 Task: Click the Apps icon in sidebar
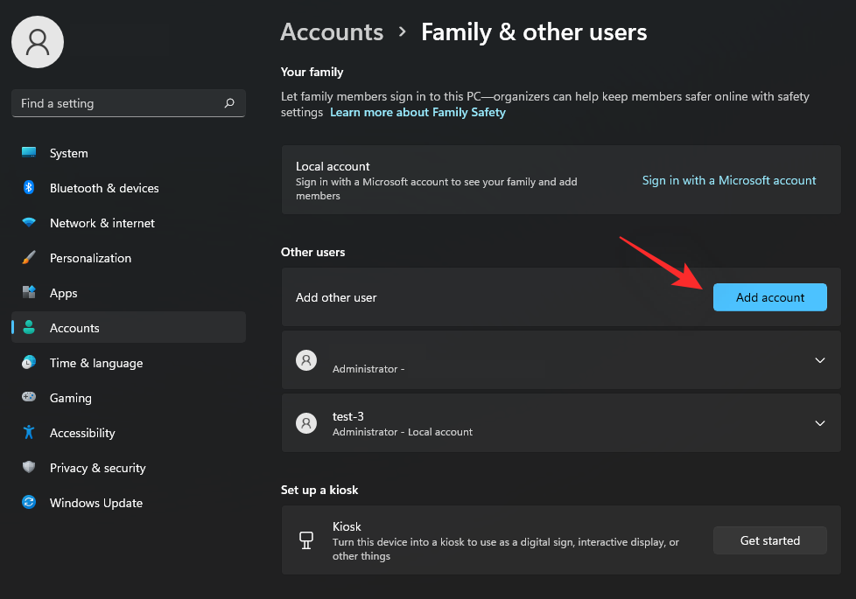tap(29, 293)
